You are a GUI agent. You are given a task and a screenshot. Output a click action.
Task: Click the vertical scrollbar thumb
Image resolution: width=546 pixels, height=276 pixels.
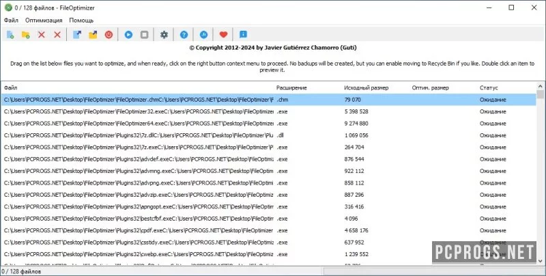click(541, 94)
